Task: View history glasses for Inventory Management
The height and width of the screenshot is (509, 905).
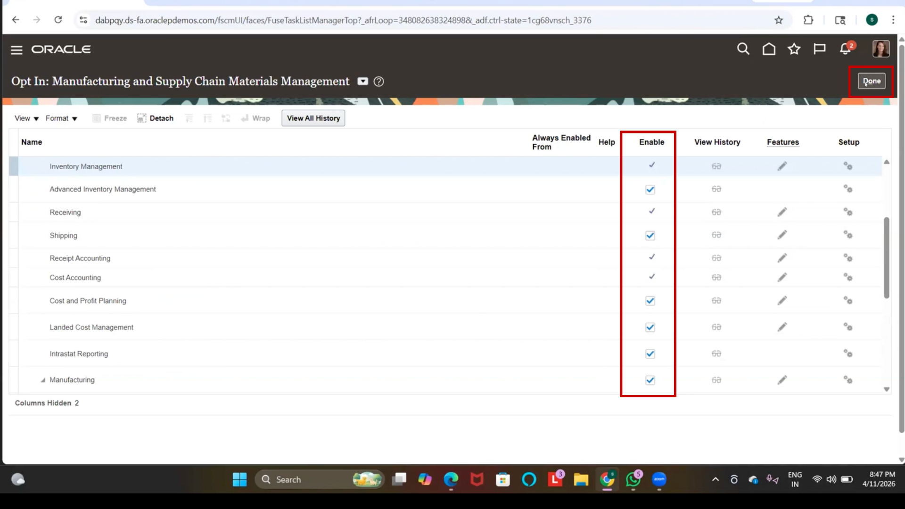Action: [x=716, y=166]
